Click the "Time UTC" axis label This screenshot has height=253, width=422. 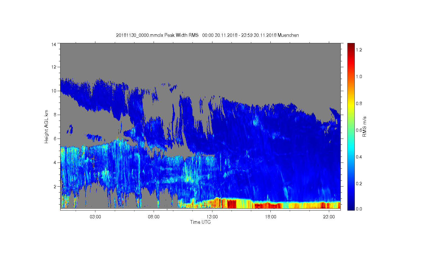tap(200, 222)
